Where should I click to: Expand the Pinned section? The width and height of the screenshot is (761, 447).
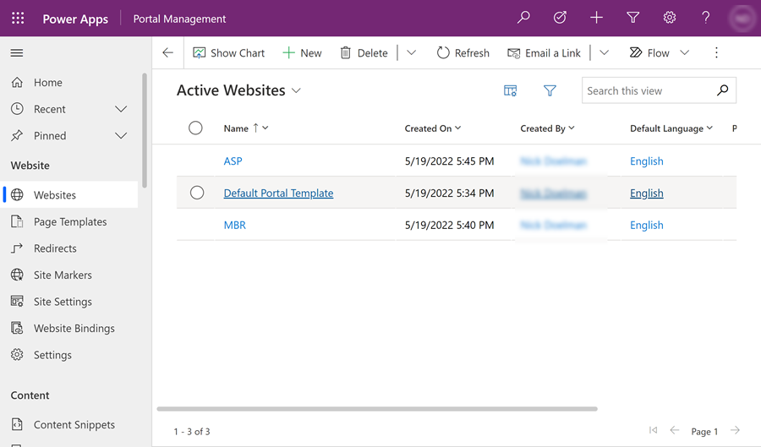tap(121, 136)
